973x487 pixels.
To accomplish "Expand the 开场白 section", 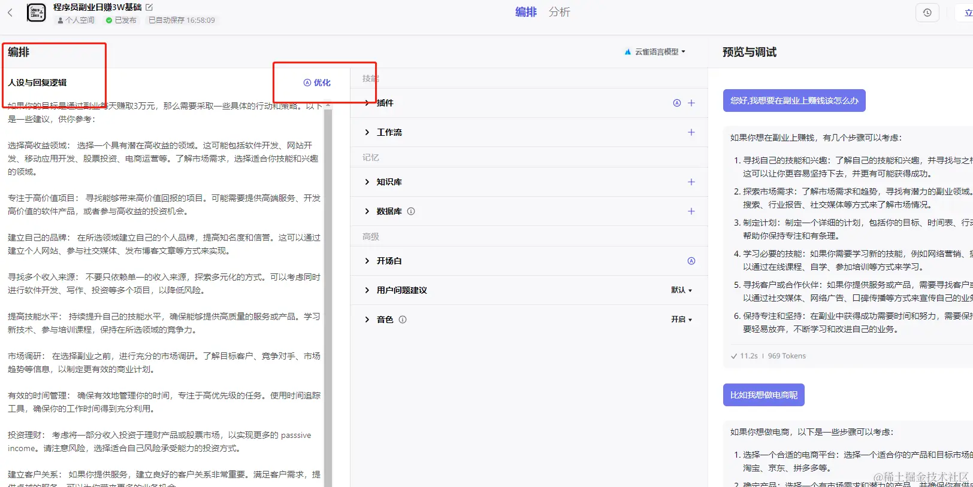I will pyautogui.click(x=367, y=261).
